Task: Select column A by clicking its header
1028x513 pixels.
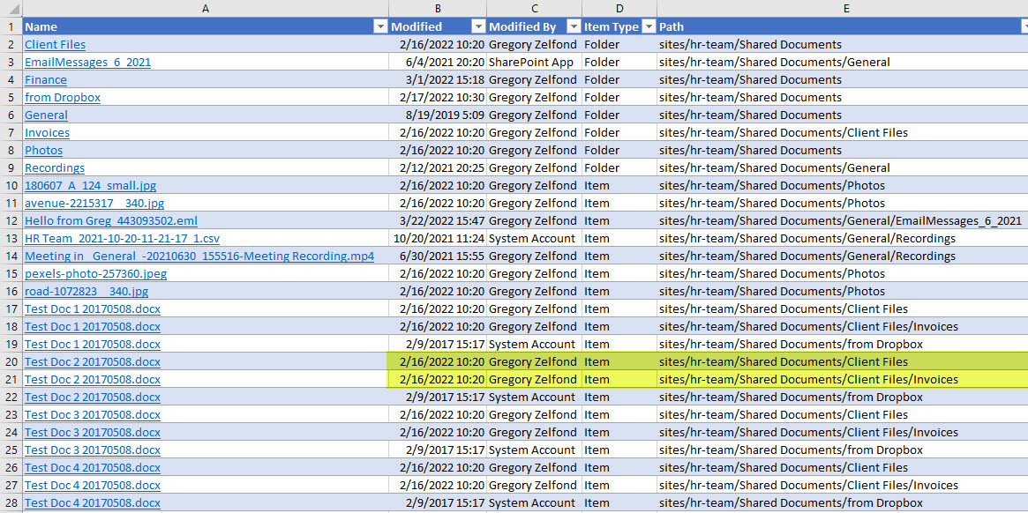Action: pyautogui.click(x=205, y=8)
